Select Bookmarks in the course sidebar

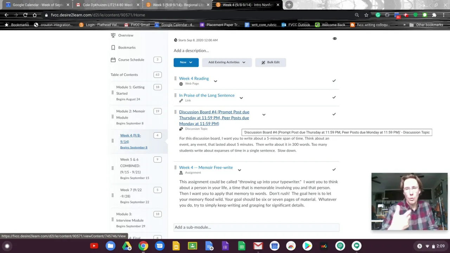pyautogui.click(x=127, y=47)
